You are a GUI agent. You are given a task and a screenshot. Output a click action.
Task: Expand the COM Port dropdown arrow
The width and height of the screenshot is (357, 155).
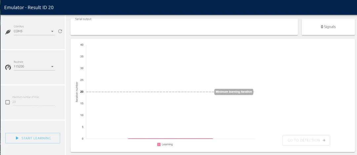click(x=52, y=32)
